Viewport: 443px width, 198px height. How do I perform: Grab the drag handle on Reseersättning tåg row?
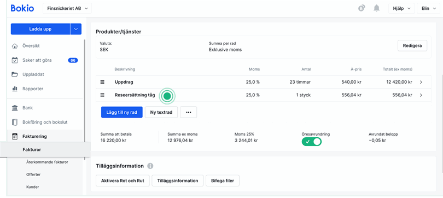point(102,95)
